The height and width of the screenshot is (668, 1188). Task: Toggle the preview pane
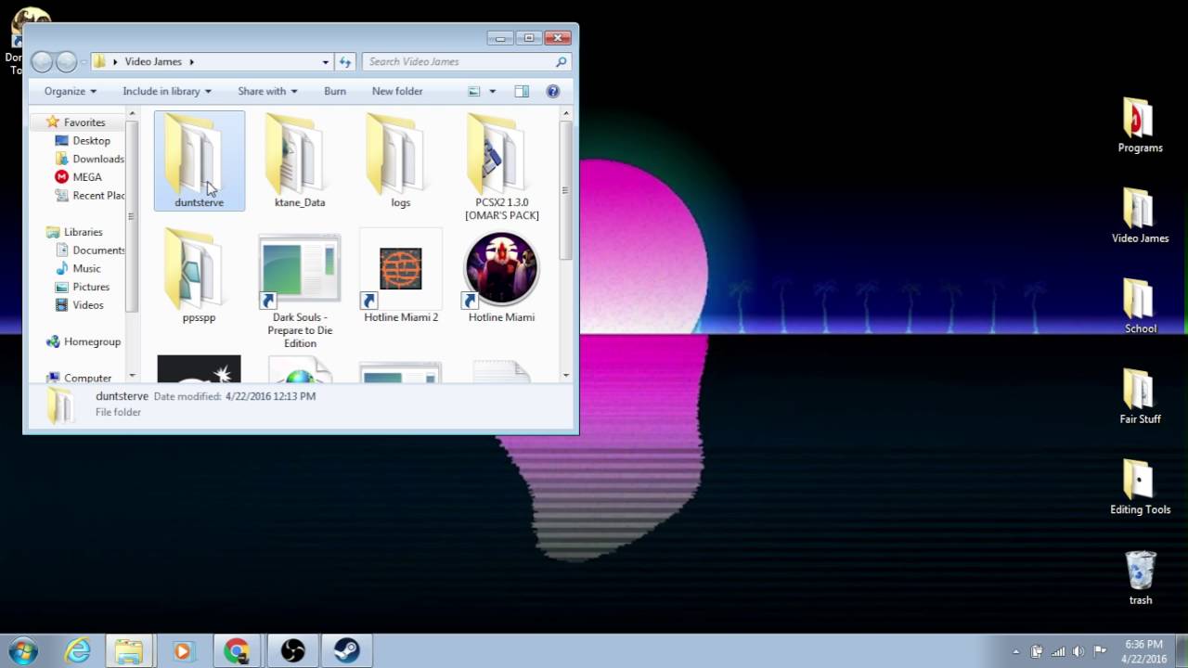522,91
